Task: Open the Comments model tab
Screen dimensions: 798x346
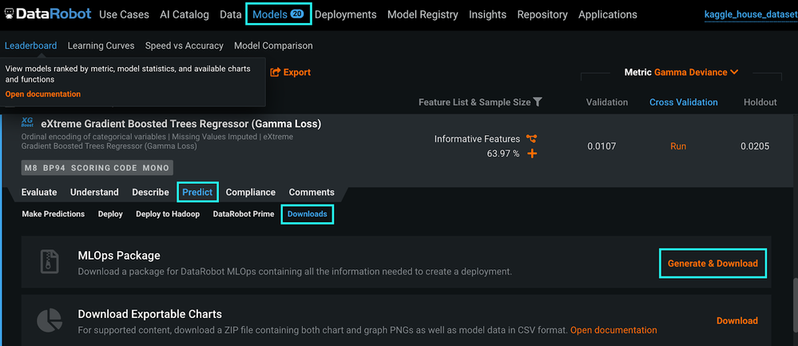Action: coord(312,193)
